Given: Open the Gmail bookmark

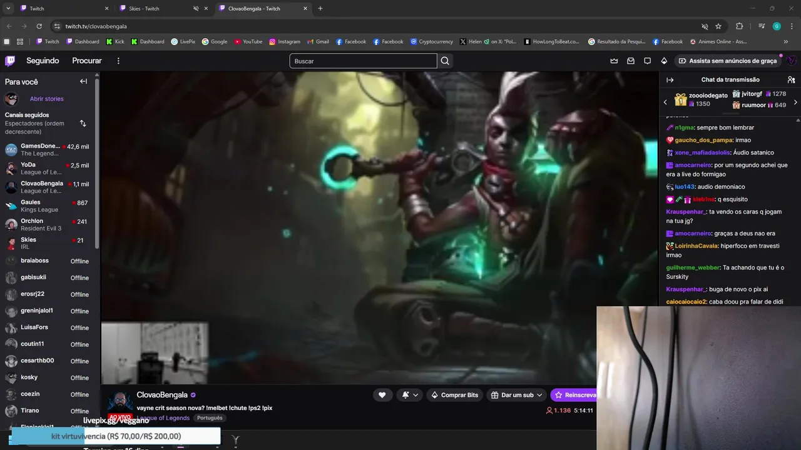Looking at the screenshot, I should tap(318, 42).
